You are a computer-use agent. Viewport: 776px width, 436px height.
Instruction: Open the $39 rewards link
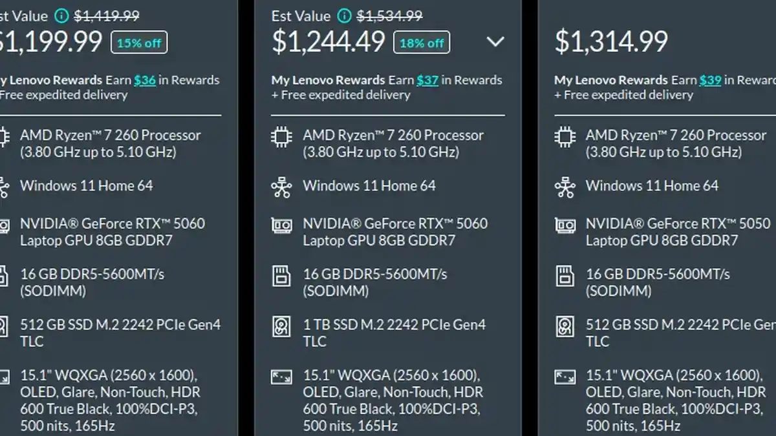click(710, 80)
